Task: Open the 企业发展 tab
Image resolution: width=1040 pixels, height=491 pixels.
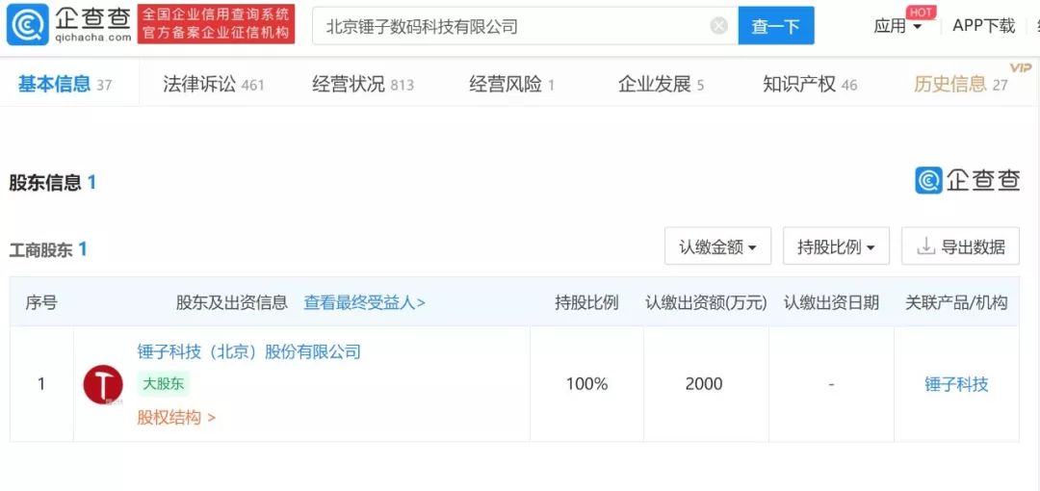Action: (x=661, y=85)
